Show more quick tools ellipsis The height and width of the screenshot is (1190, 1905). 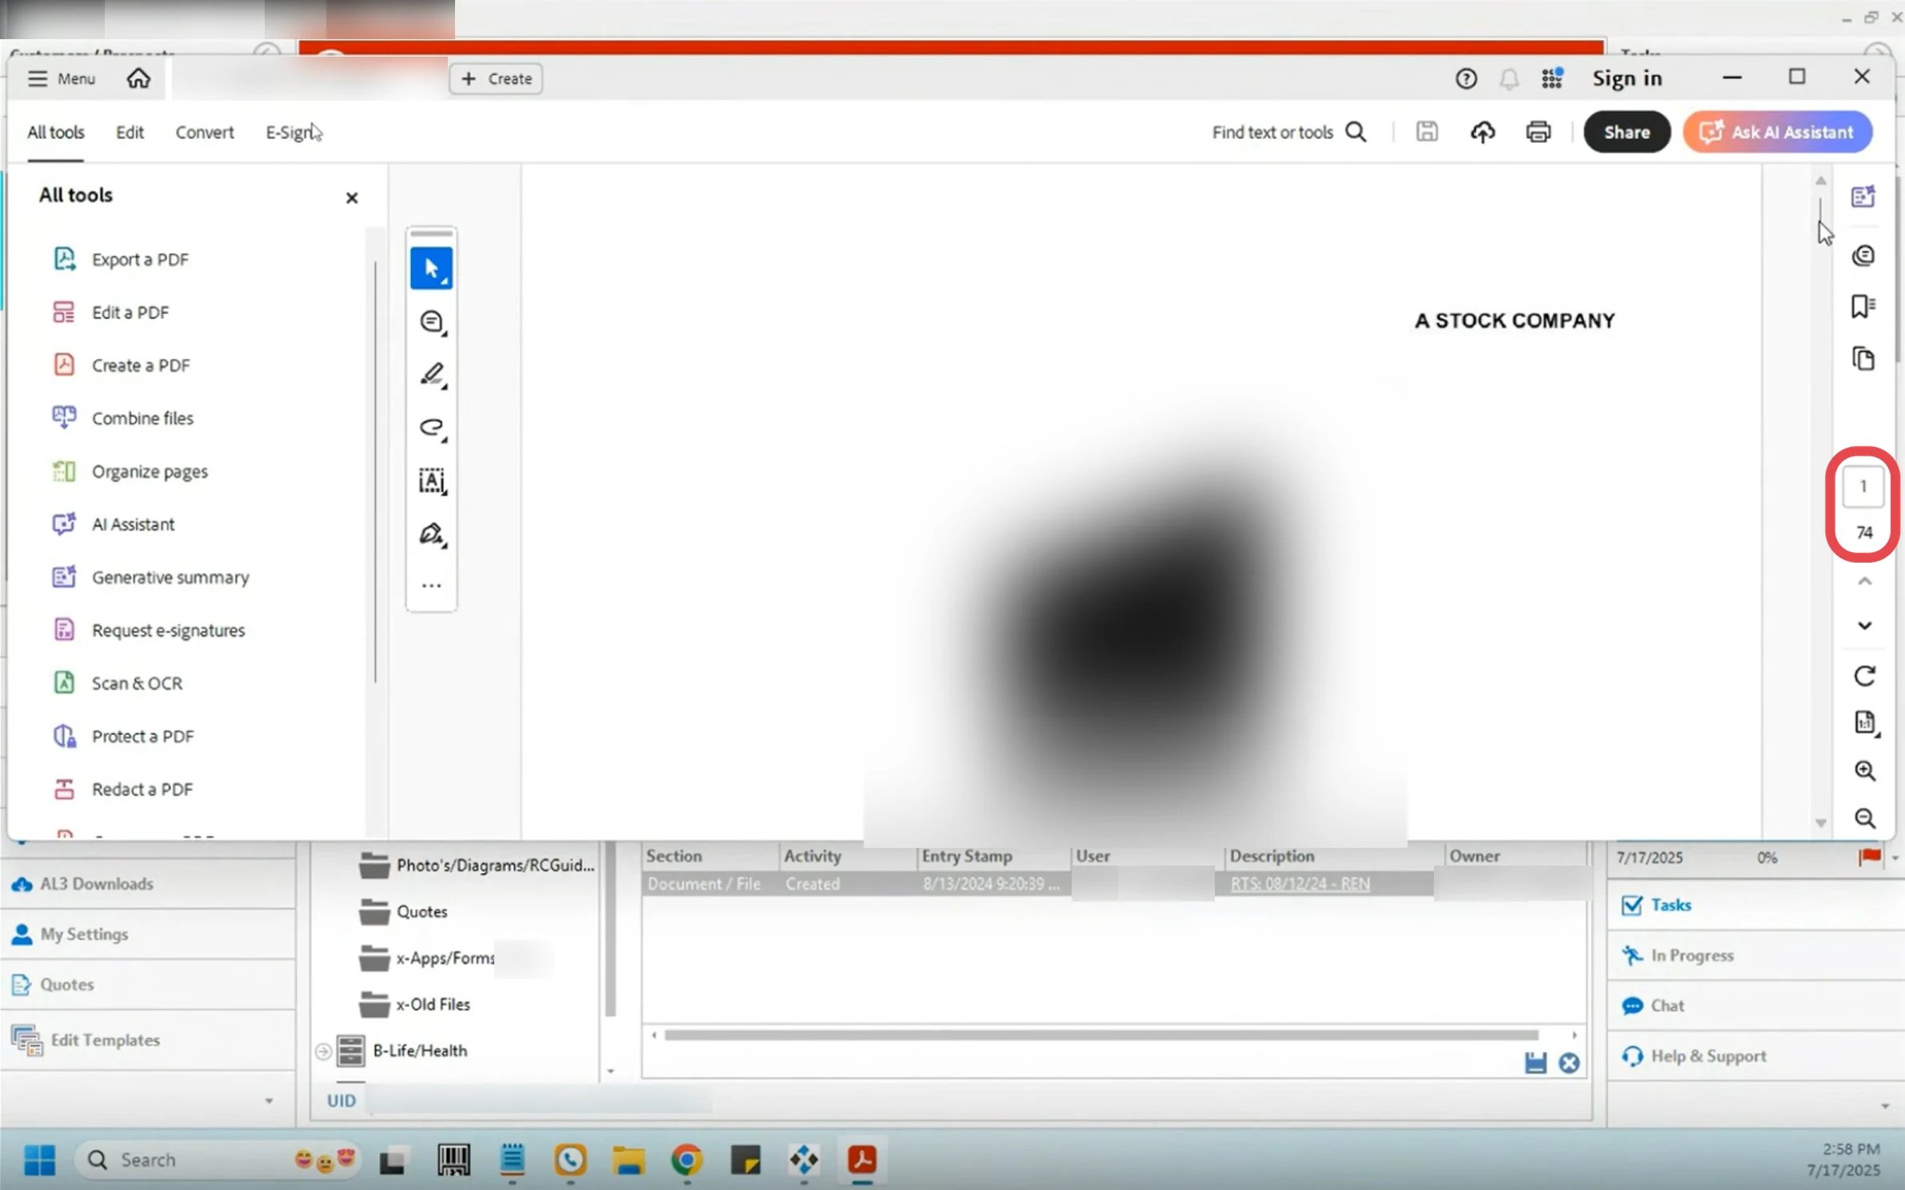click(431, 586)
